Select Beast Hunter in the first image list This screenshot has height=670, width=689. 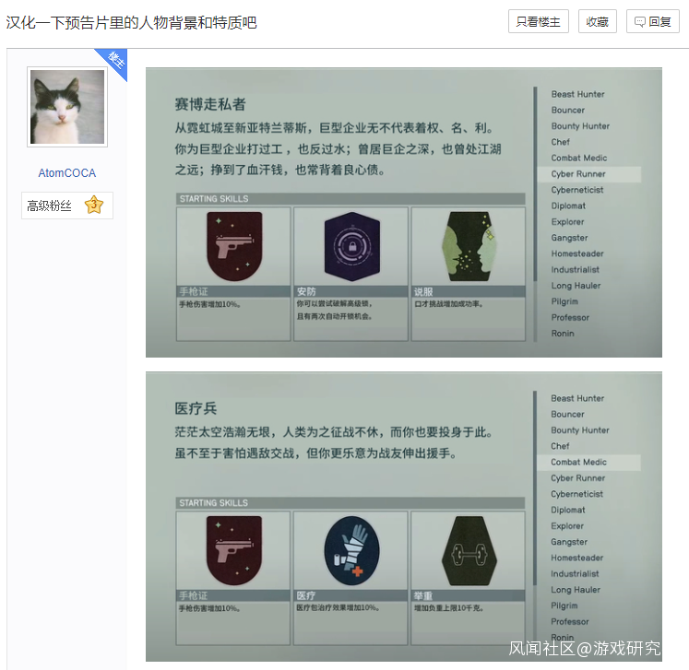tap(577, 94)
